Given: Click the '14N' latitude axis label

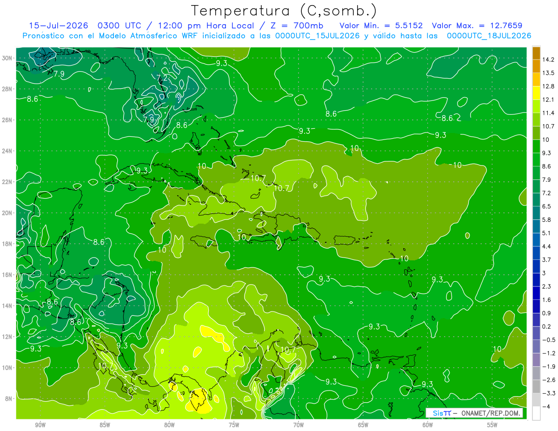Looking at the screenshot, I should 7,306.
